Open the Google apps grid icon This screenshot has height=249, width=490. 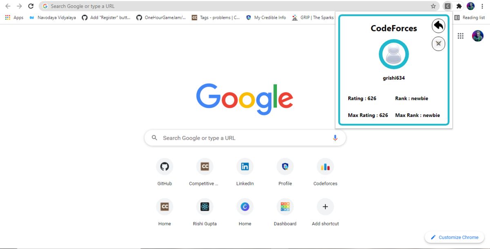point(461,36)
